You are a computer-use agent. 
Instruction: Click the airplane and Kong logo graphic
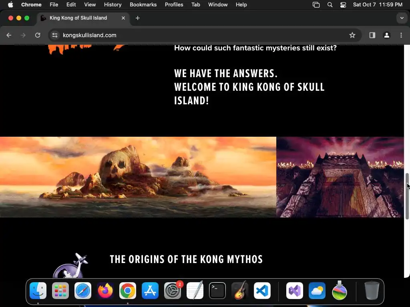tap(70, 265)
